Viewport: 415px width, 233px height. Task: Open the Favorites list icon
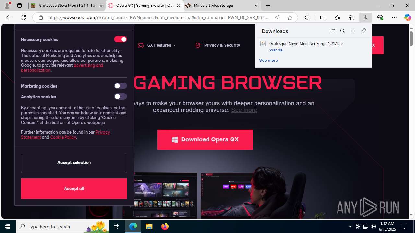(x=337, y=17)
